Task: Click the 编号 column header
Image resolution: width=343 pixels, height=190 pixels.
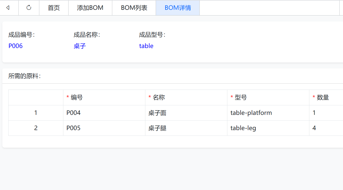Action: 104,97
